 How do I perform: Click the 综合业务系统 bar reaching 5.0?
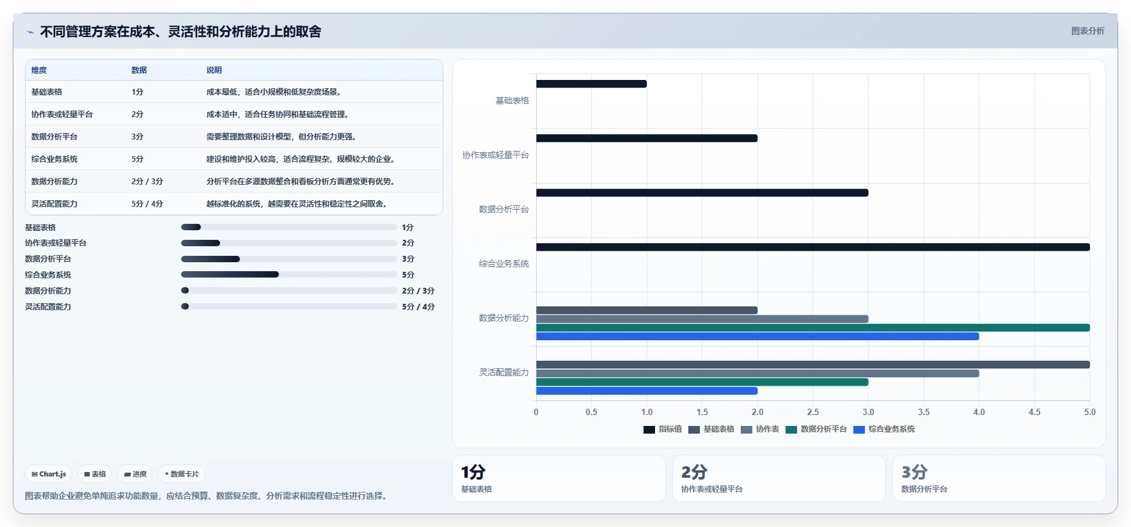[813, 247]
